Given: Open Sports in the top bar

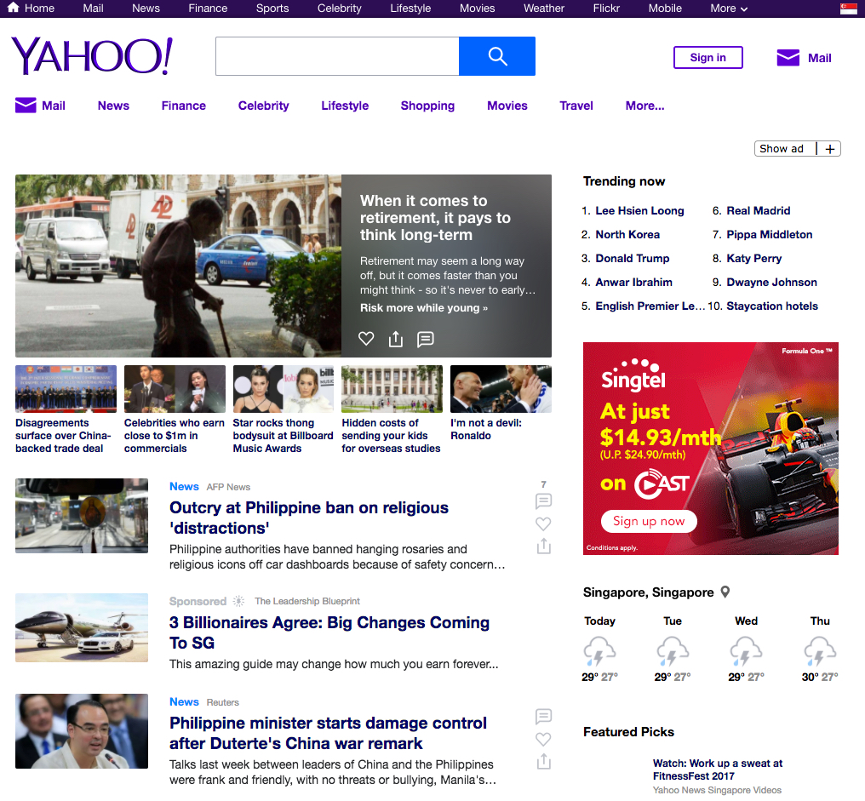Looking at the screenshot, I should pos(272,9).
